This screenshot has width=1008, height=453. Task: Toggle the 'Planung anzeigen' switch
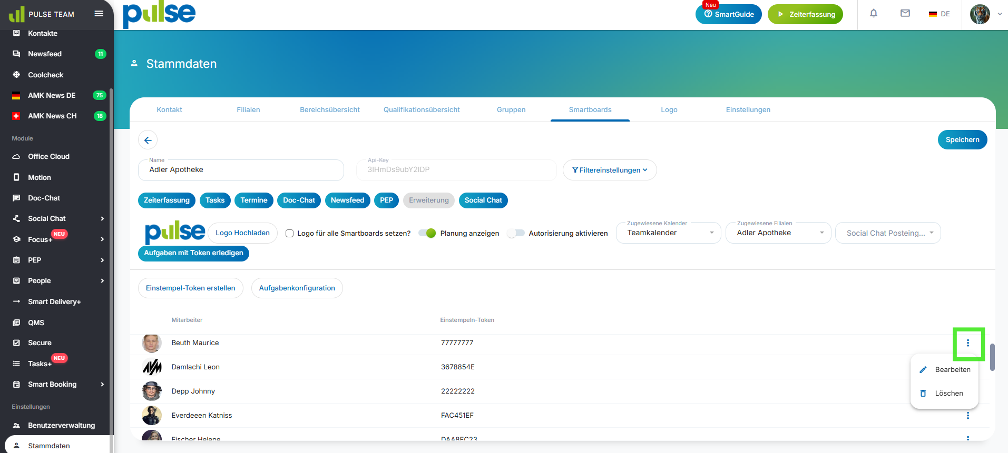click(427, 233)
